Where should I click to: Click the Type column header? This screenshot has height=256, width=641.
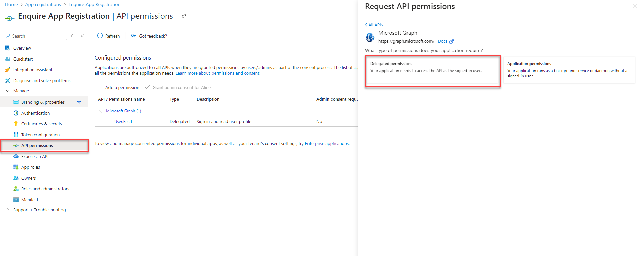coord(174,99)
